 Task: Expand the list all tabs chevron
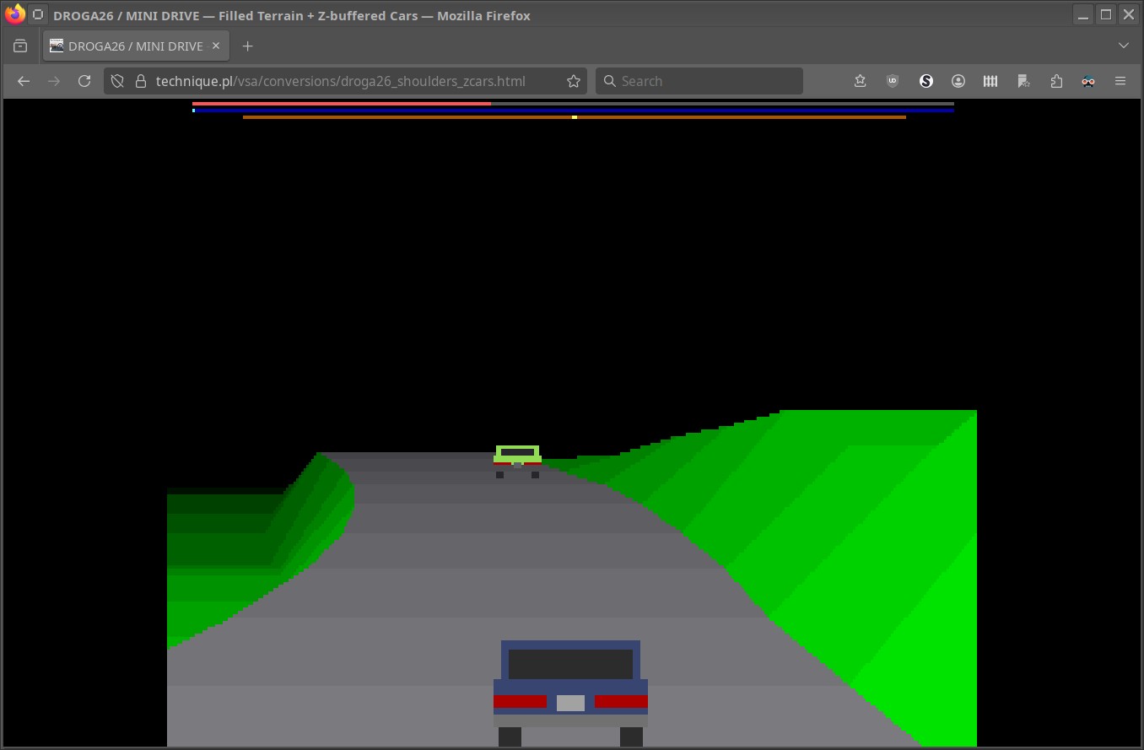click(x=1123, y=46)
